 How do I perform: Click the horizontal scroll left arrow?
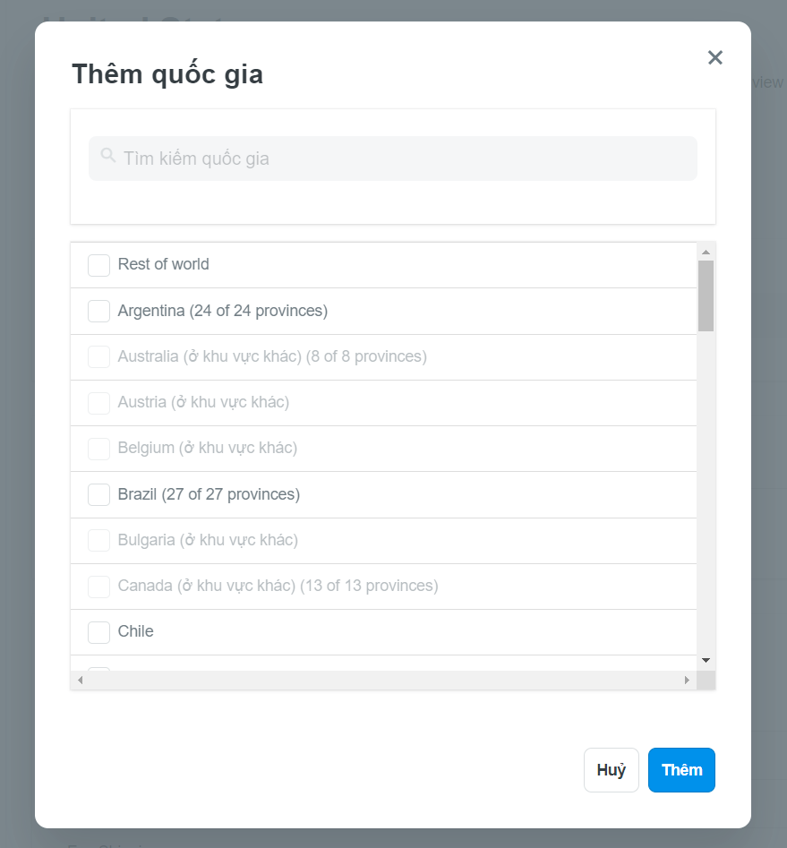[x=80, y=680]
